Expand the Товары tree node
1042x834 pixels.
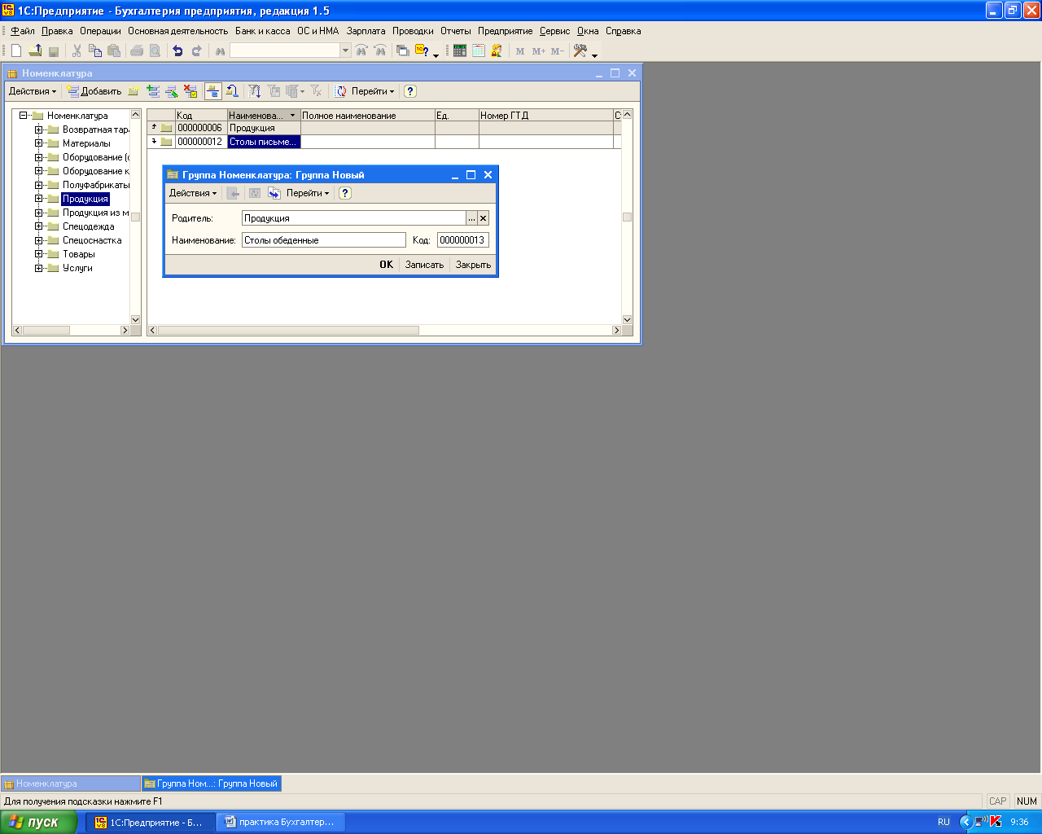(38, 254)
